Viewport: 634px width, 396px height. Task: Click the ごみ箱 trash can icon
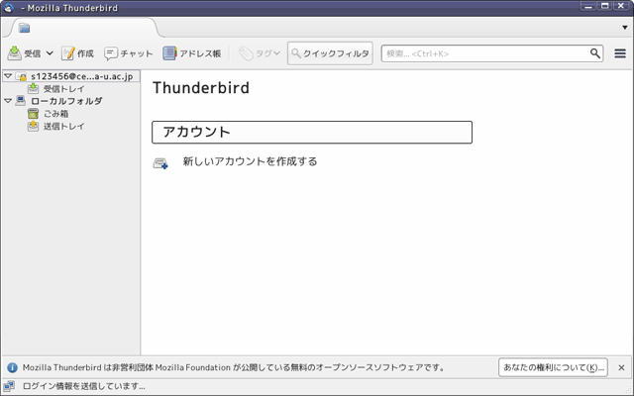pyautogui.click(x=33, y=114)
